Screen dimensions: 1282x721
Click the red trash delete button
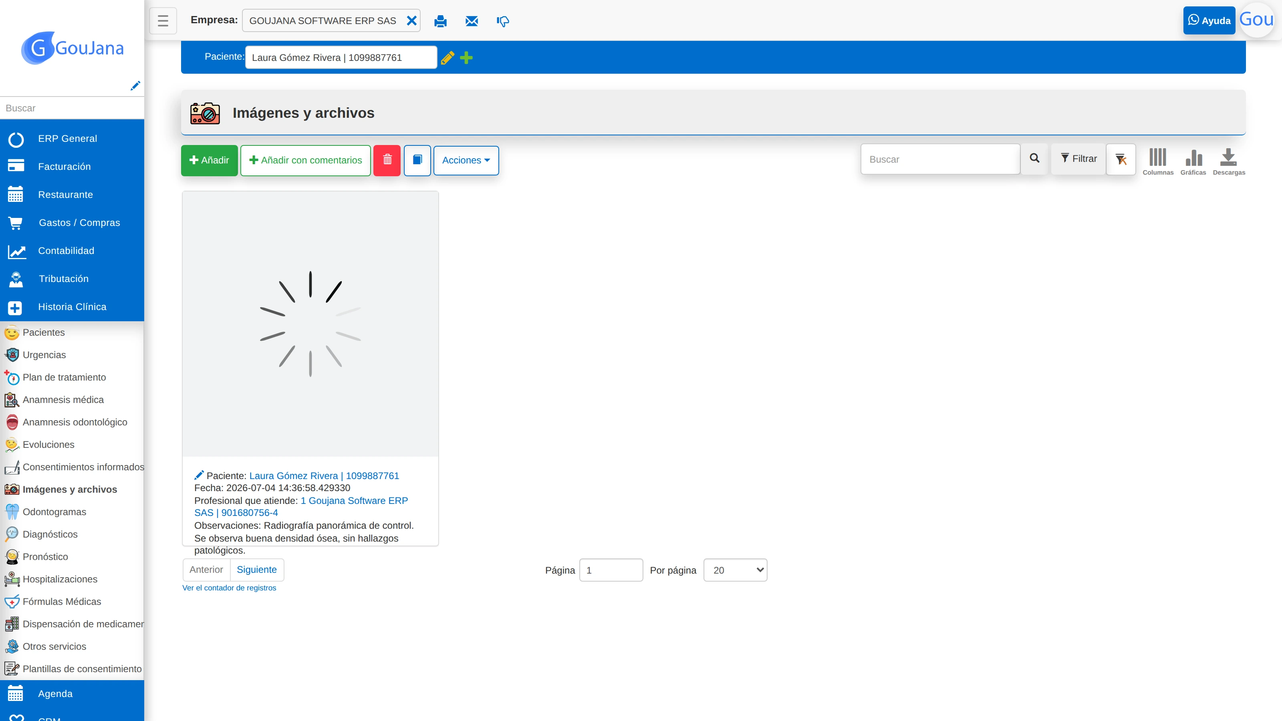[387, 160]
